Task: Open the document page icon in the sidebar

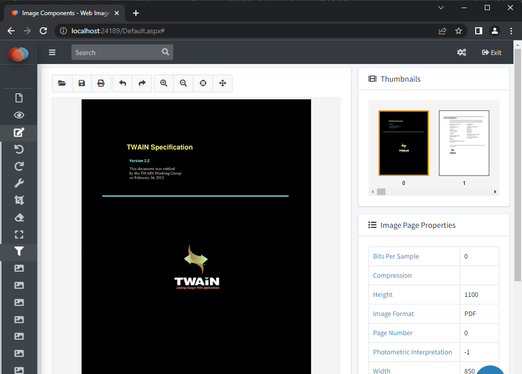Action: pyautogui.click(x=19, y=98)
